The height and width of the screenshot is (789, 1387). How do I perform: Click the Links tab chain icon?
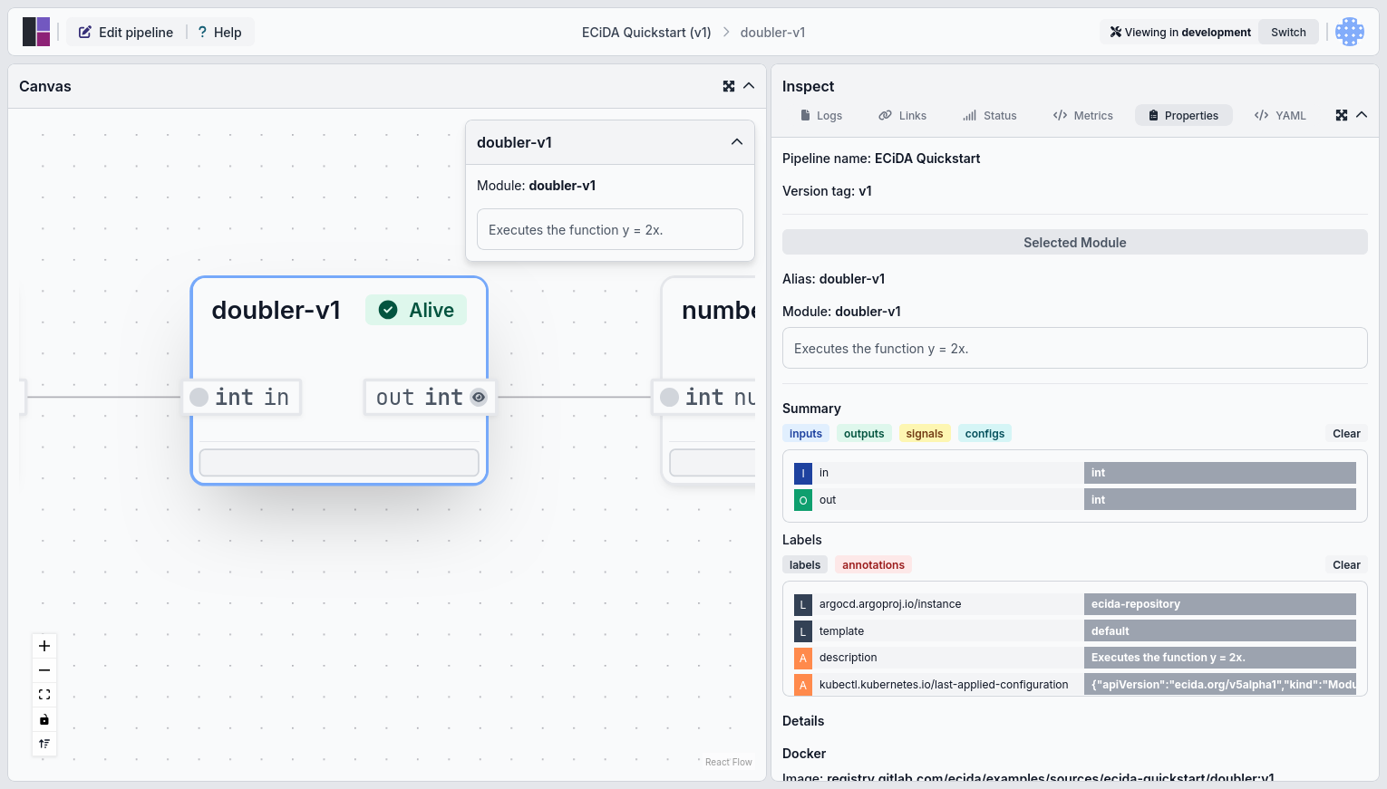[885, 115]
